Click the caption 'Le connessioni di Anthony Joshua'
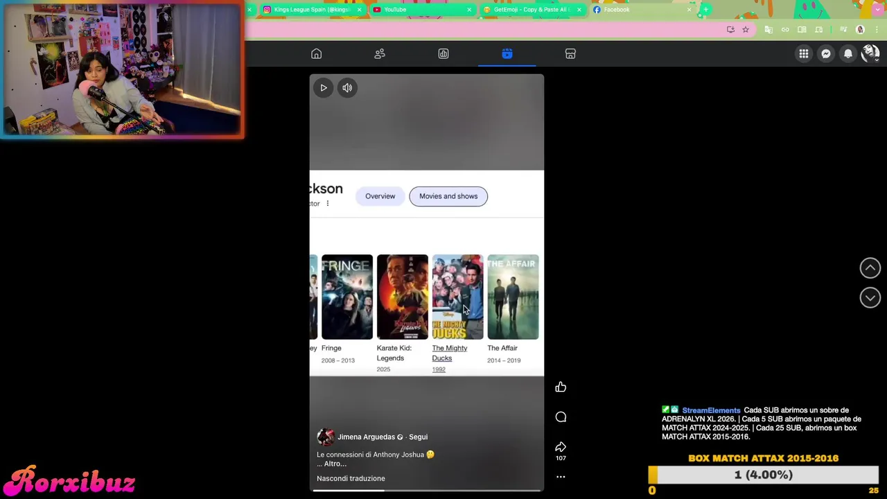The image size is (887, 499). pyautogui.click(x=370, y=455)
